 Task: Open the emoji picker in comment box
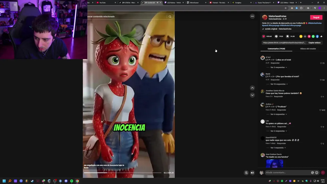(317, 172)
